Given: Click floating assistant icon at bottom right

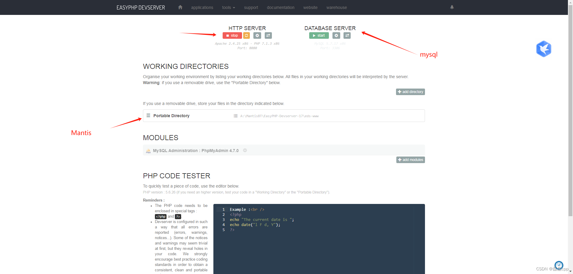Looking at the screenshot, I should pos(559,265).
